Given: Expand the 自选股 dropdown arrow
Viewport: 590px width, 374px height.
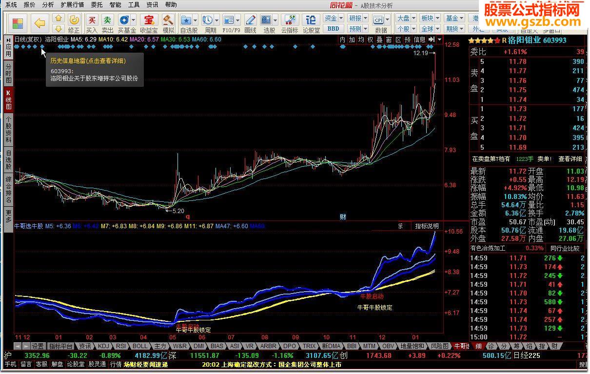Looking at the screenshot, I should pos(196,20).
